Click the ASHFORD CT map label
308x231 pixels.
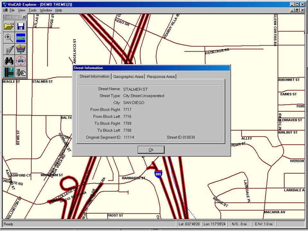tap(21, 175)
